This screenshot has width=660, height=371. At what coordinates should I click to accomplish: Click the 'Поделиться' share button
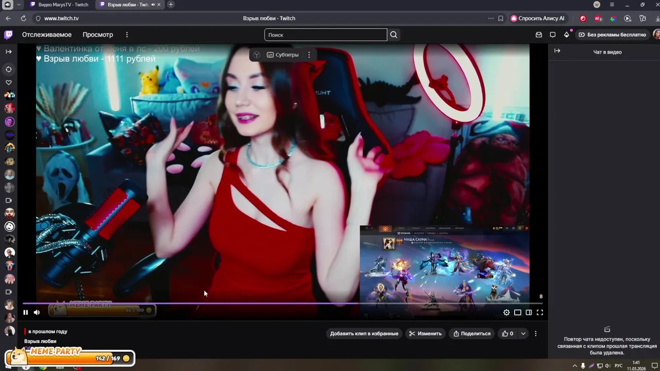click(472, 333)
